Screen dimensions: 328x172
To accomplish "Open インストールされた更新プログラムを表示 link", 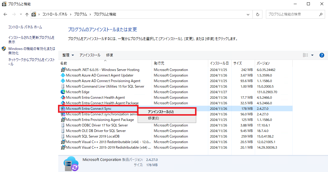I will point(31,40).
